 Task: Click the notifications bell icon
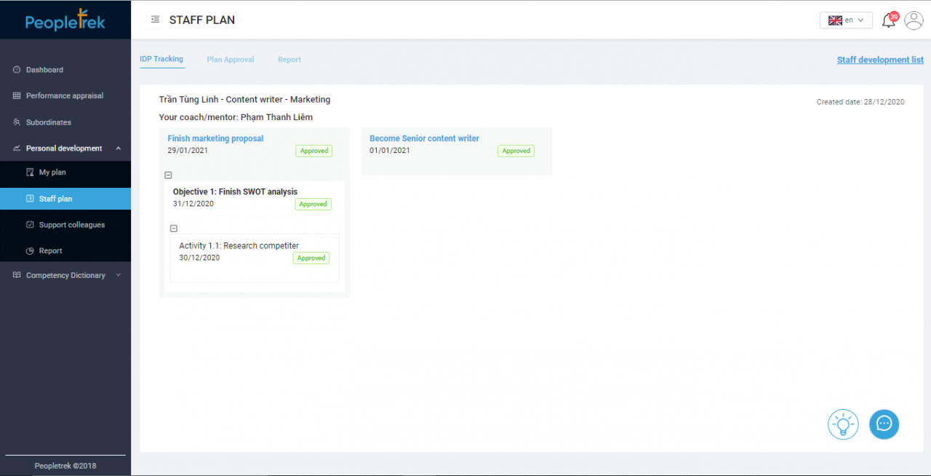pos(888,20)
